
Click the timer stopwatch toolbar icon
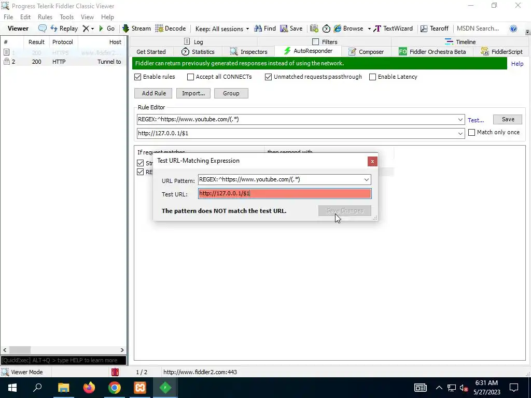click(326, 29)
